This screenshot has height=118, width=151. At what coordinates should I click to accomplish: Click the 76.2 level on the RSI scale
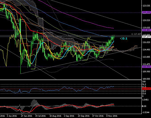point(144,84)
